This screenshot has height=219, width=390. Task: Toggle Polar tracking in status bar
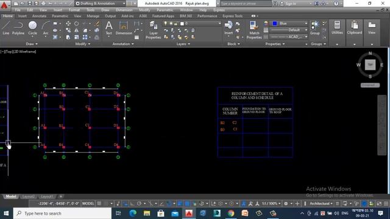click(140, 204)
